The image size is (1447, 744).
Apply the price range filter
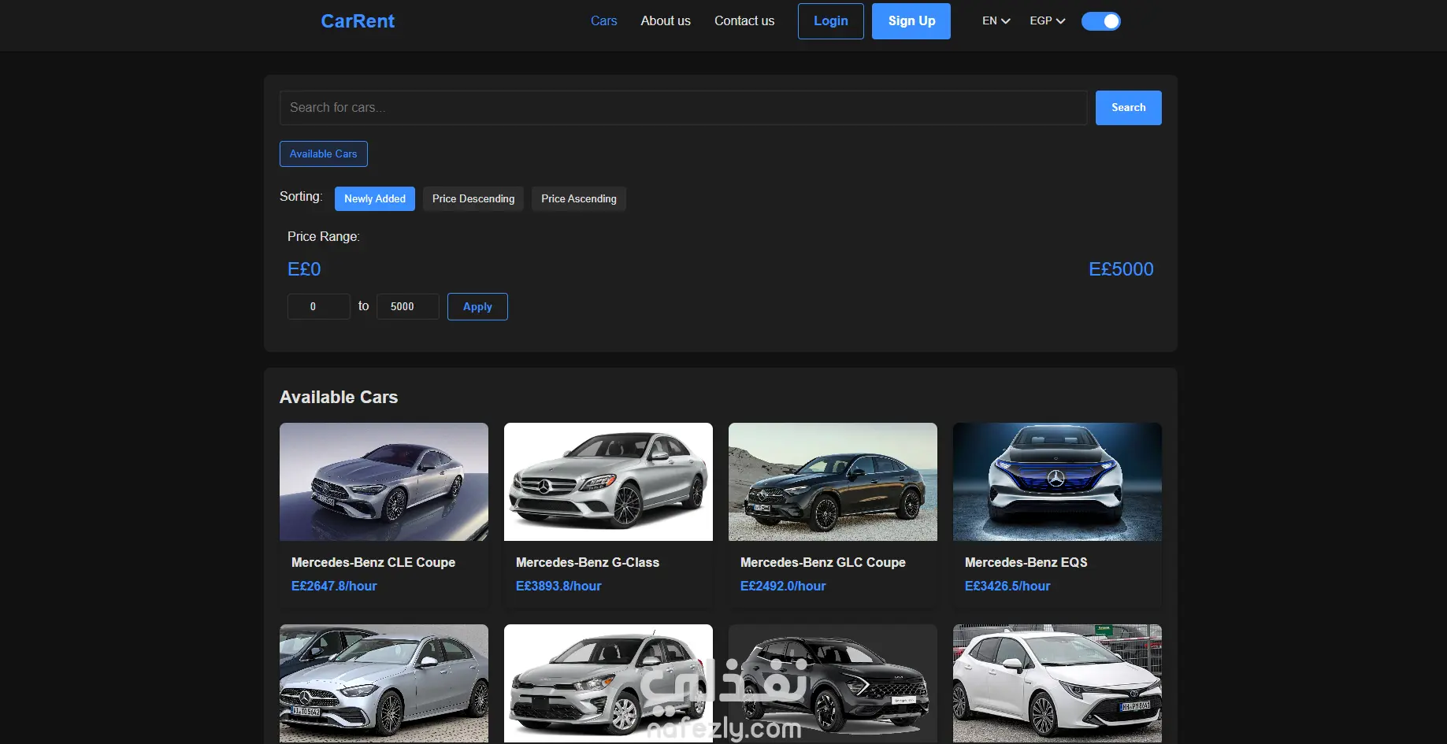pyautogui.click(x=477, y=307)
